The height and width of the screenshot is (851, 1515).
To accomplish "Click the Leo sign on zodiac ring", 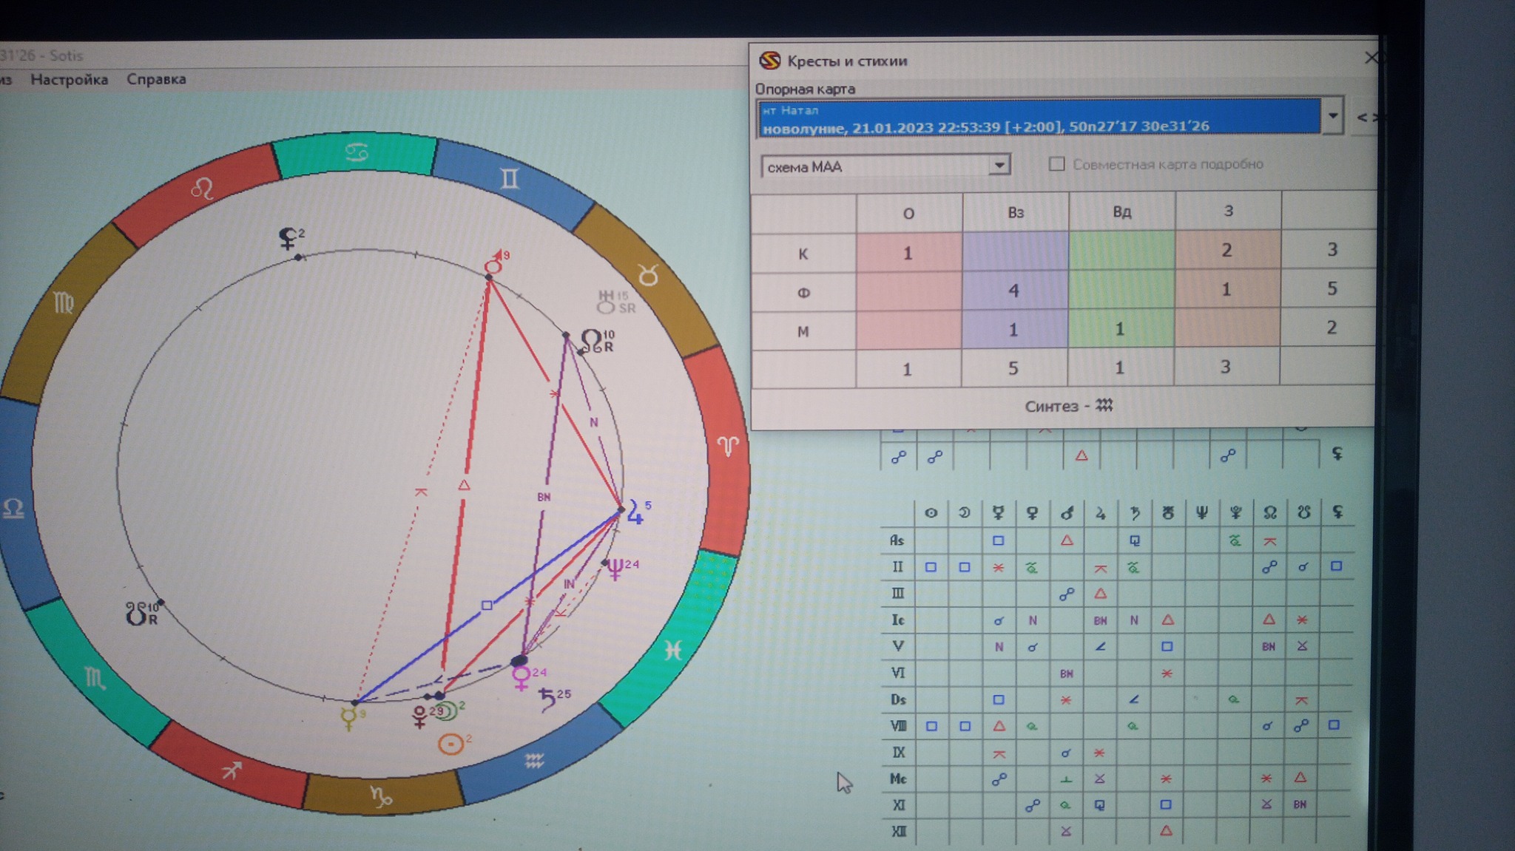I will (x=202, y=189).
